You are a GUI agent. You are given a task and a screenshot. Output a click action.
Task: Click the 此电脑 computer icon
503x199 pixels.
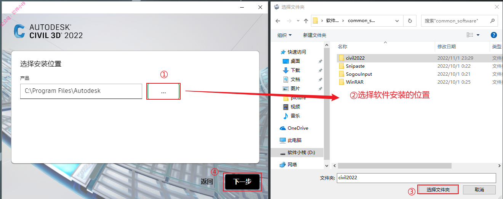click(283, 140)
